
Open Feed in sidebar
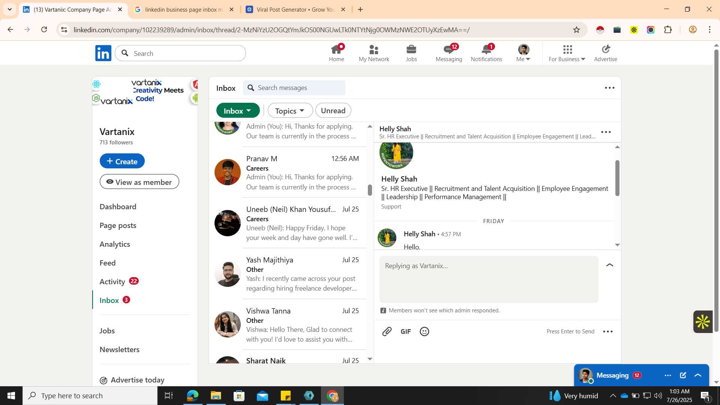click(x=108, y=263)
